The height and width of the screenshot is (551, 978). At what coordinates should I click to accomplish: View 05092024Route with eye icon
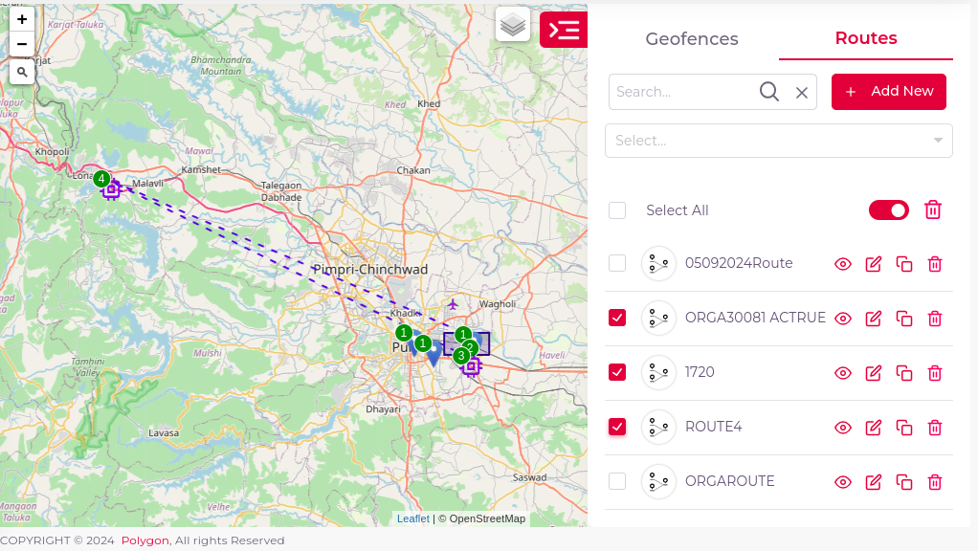tap(843, 264)
